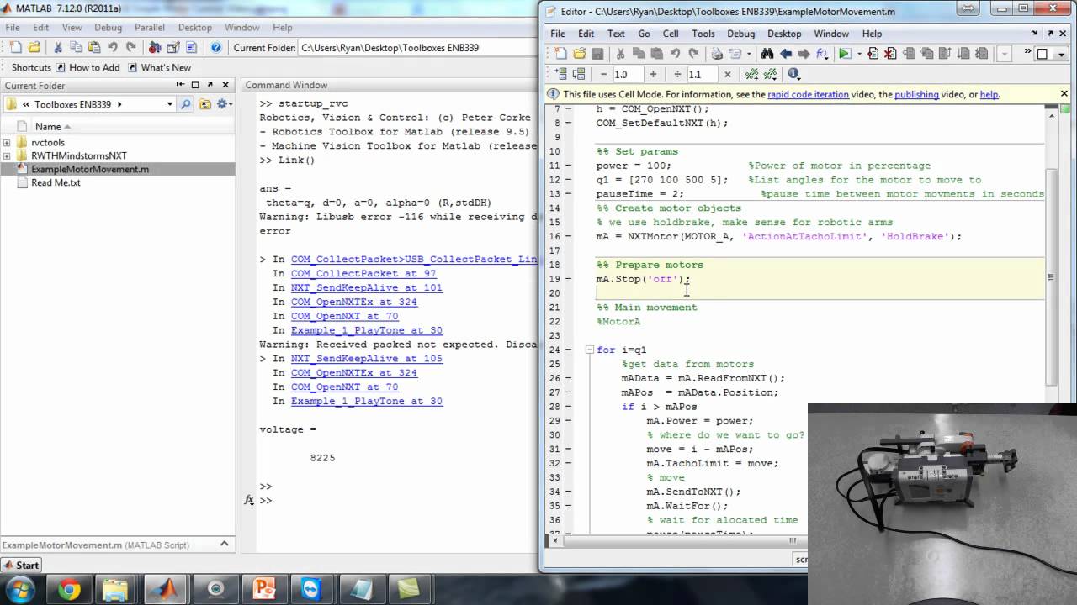Click the divide button in cell toolbar
The height and width of the screenshot is (605, 1077).
[677, 74]
